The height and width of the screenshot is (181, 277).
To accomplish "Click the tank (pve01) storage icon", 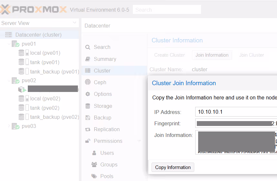I will coord(22,62).
